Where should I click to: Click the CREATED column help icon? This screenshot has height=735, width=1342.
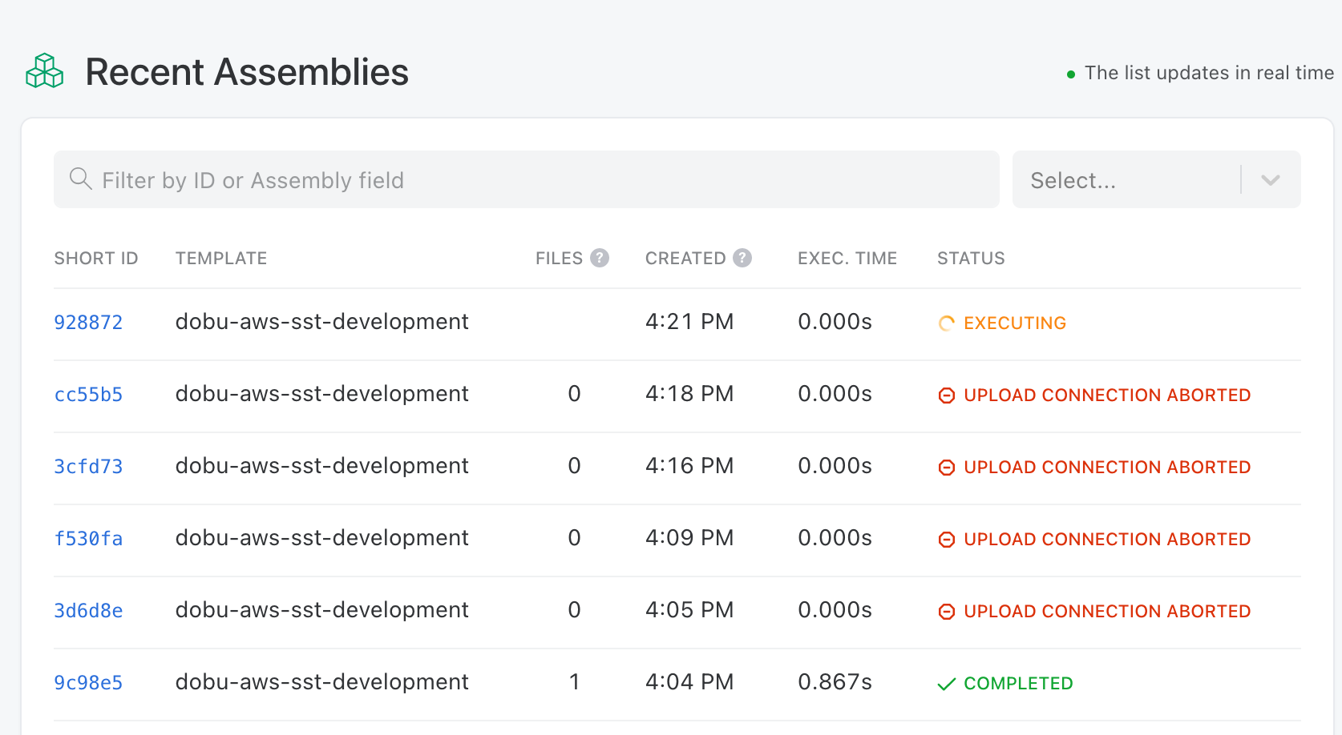tap(742, 258)
